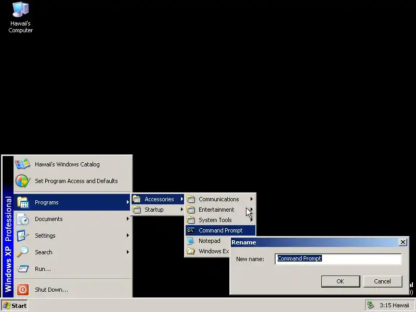Cancel the Rename dialog
This screenshot has height=312, width=416.
point(383,281)
